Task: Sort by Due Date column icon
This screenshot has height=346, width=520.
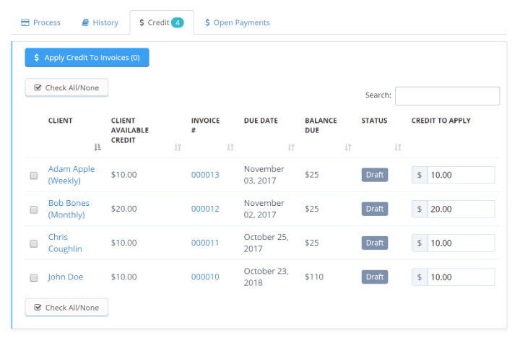Action: coord(291,147)
